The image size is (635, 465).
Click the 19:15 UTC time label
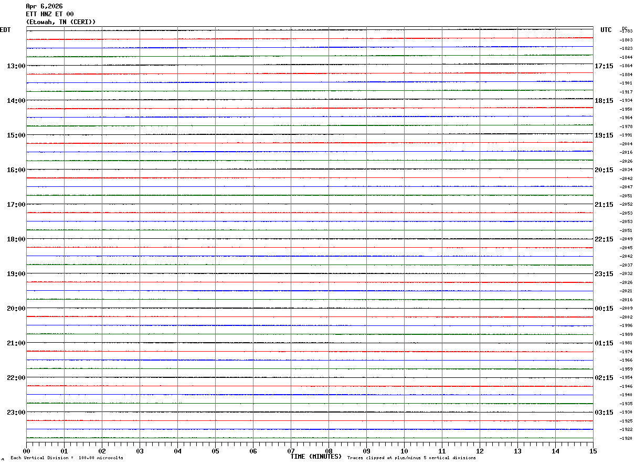(604, 135)
